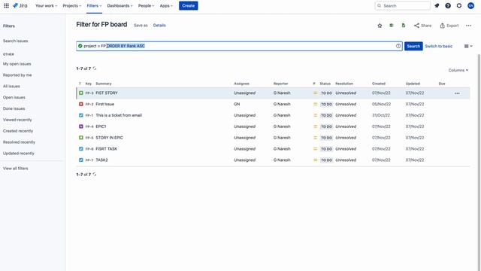This screenshot has height=271, width=481.
Task: Open issue 'This is a ticket from email'
Action: click(119, 115)
